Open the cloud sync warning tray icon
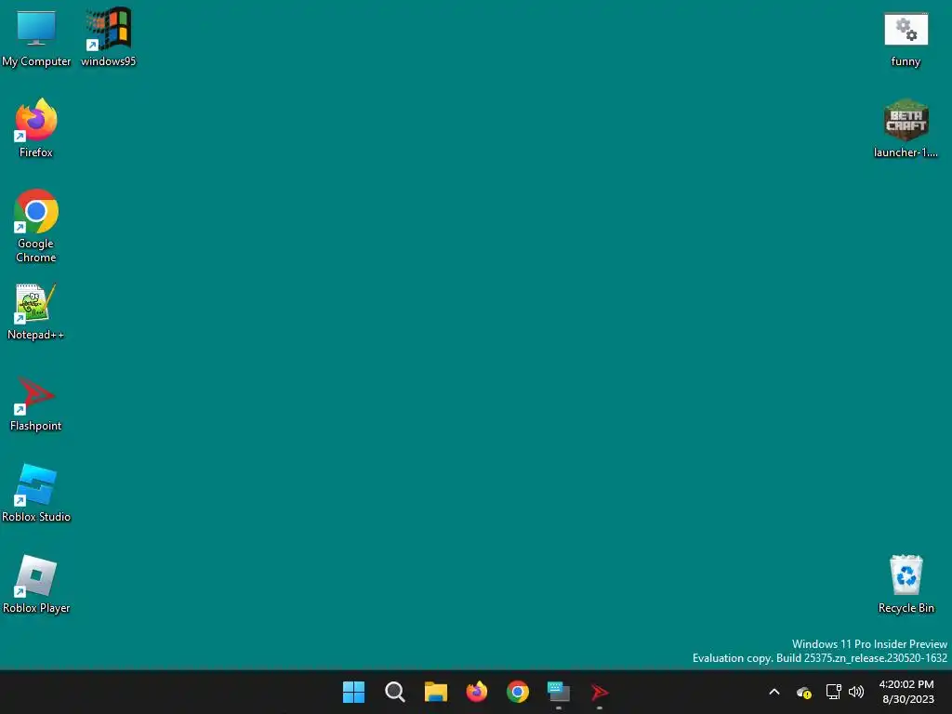The height and width of the screenshot is (714, 952). pyautogui.click(x=804, y=692)
